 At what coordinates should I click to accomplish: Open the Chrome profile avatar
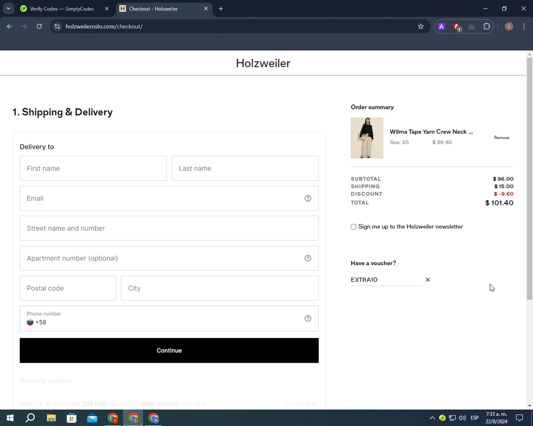coord(509,27)
